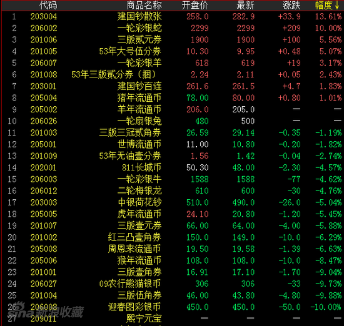Click code 206012
The image size is (344, 326).
[44, 191]
